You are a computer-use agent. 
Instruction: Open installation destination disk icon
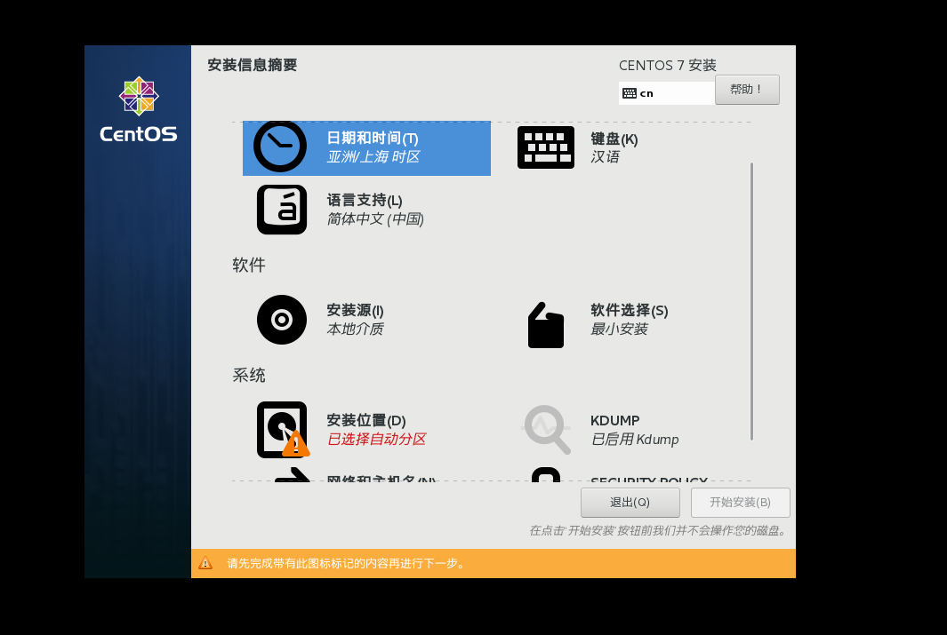coord(283,429)
